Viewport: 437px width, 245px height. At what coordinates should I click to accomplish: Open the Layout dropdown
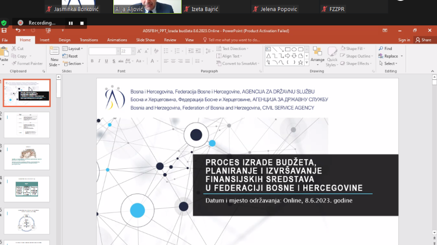73,49
